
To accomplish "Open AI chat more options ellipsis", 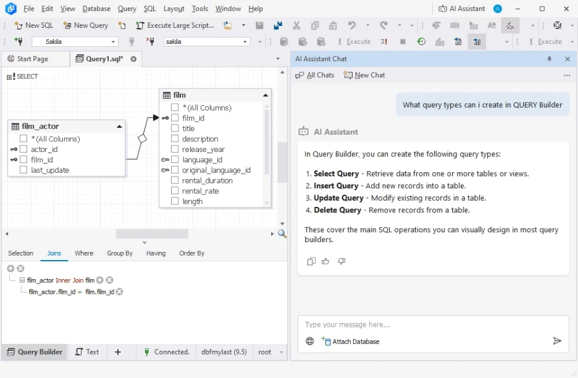I will click(x=567, y=75).
